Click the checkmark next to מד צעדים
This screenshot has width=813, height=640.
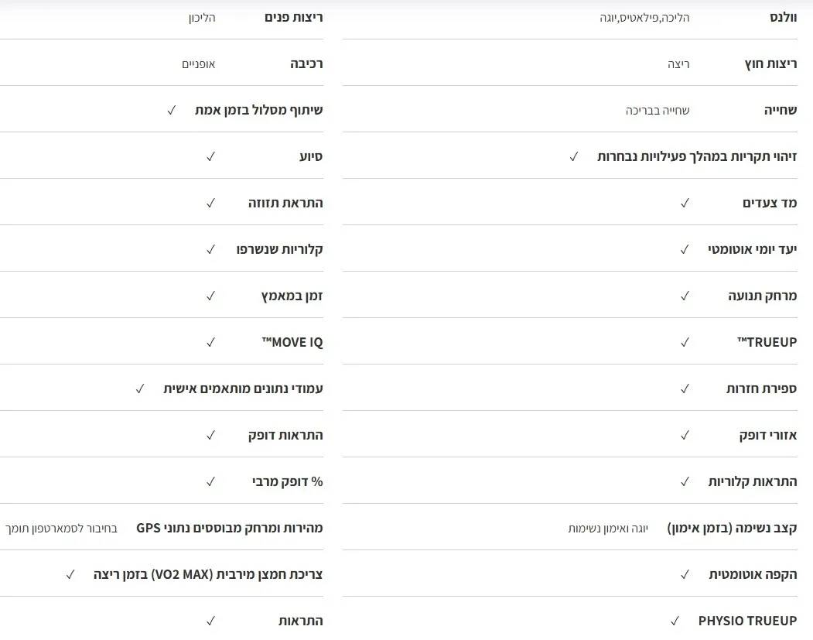[685, 203]
